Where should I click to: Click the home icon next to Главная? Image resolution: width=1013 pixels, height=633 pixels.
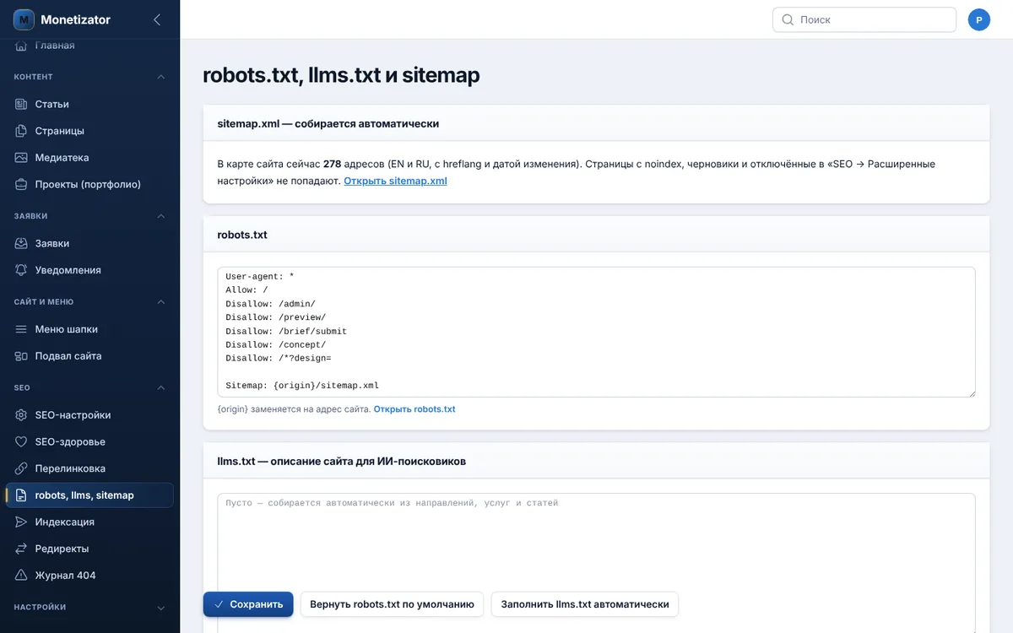point(21,45)
